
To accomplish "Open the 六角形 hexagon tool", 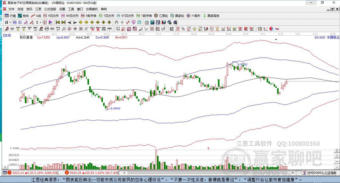I will click(194, 16).
